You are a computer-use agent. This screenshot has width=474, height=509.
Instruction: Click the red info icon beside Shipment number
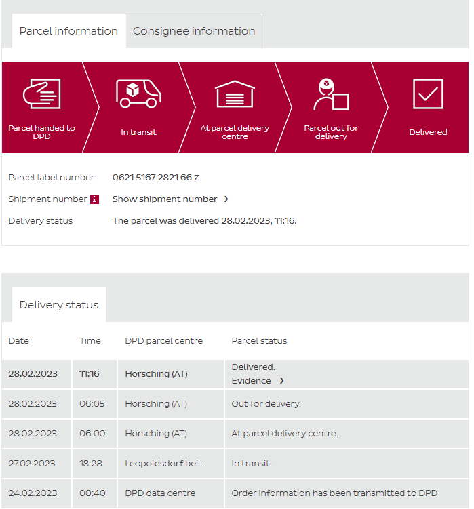[94, 199]
